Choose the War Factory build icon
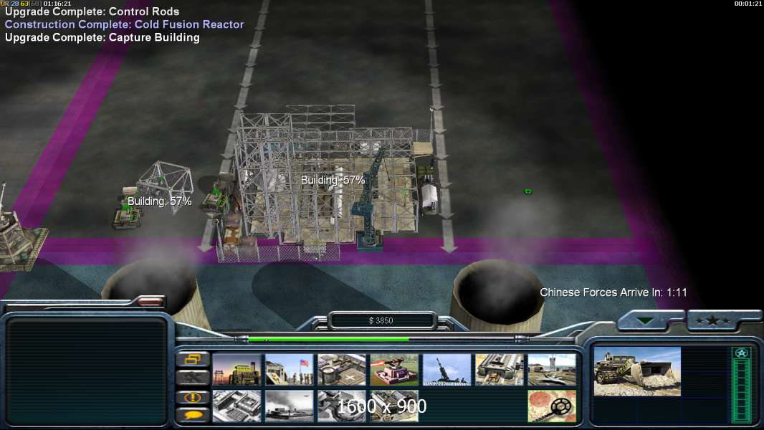This screenshot has width=764, height=430. [500, 370]
